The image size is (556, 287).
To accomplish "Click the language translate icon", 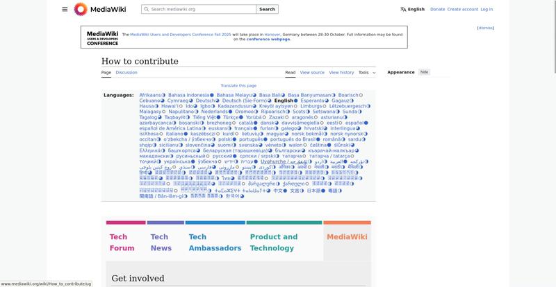I will (x=403, y=9).
